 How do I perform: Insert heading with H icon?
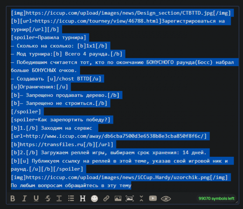pyautogui.click(x=82, y=198)
